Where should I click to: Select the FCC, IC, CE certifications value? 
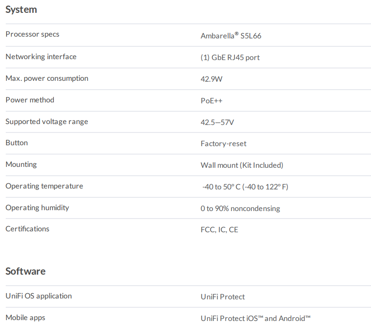click(x=220, y=230)
